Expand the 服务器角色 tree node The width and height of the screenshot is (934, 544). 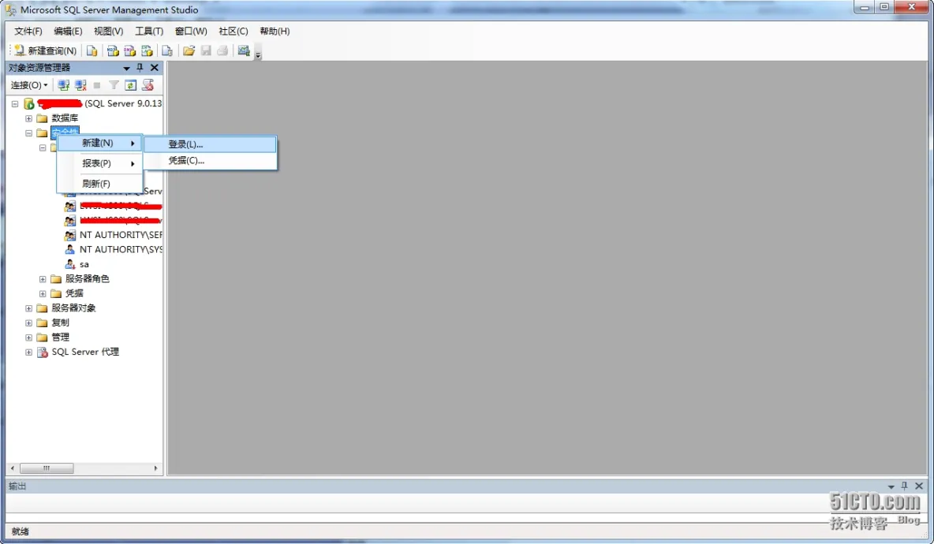[x=43, y=279]
